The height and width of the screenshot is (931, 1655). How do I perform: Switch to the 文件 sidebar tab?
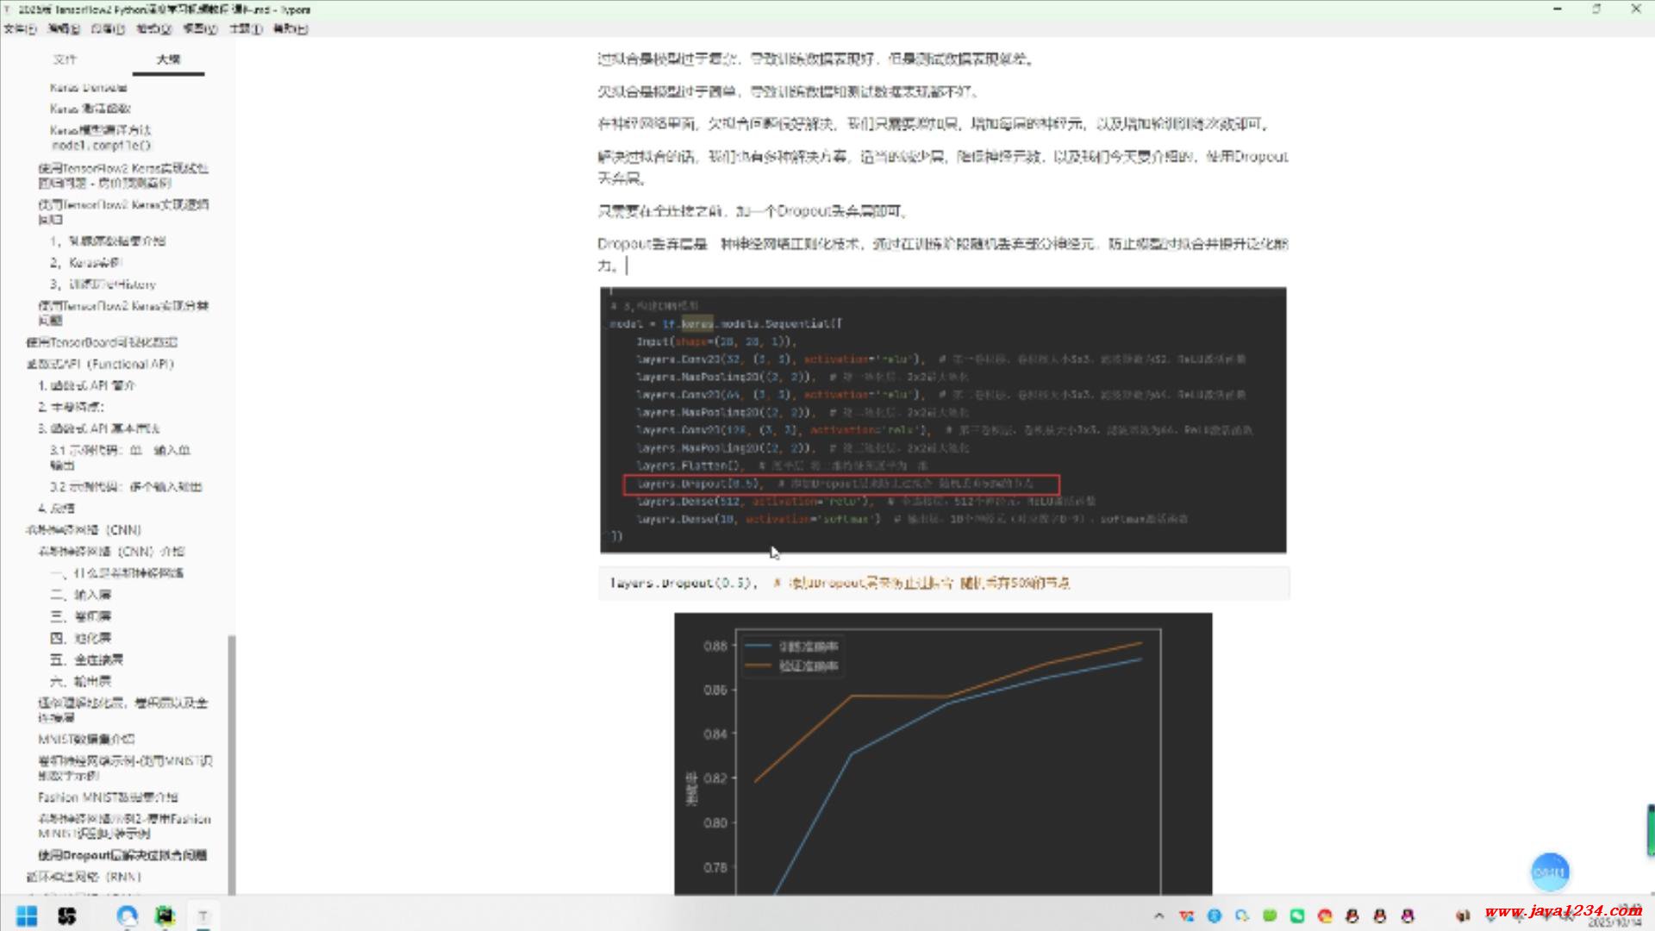point(65,59)
